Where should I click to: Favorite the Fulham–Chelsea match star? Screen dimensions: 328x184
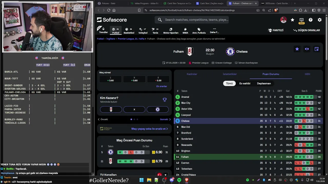pos(297,49)
